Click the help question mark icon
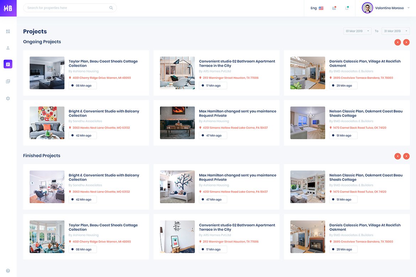Screen dimensions: 416x277 [x=8, y=271]
